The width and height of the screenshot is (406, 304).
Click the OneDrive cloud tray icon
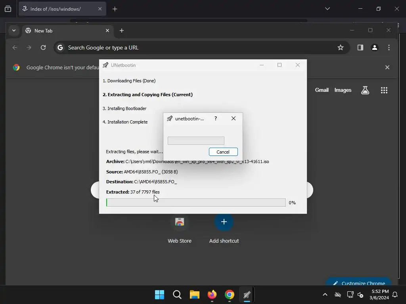click(x=338, y=294)
